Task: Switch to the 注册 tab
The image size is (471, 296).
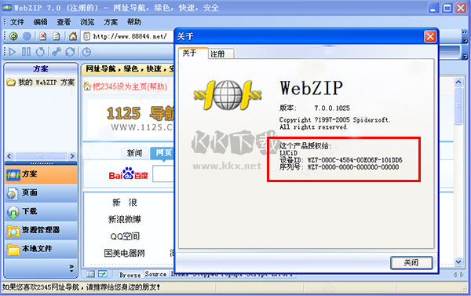Action: coord(221,54)
